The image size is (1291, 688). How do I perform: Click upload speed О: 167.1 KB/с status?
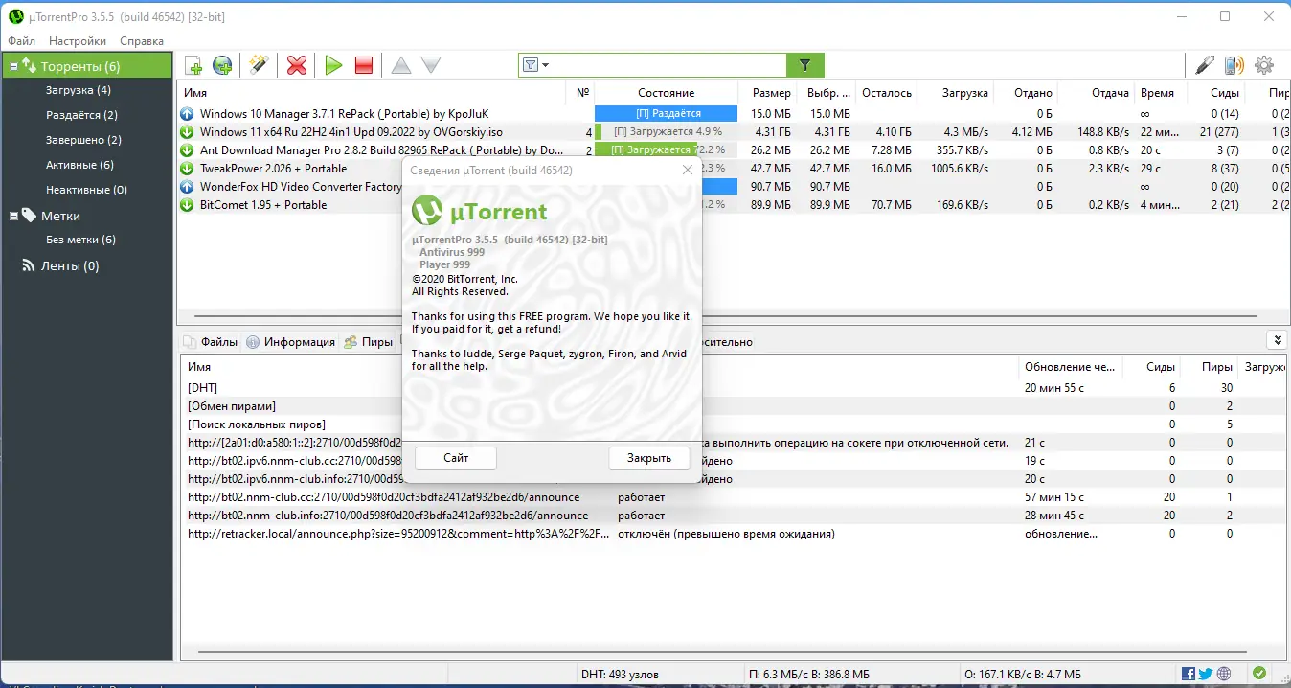[x=1023, y=675]
